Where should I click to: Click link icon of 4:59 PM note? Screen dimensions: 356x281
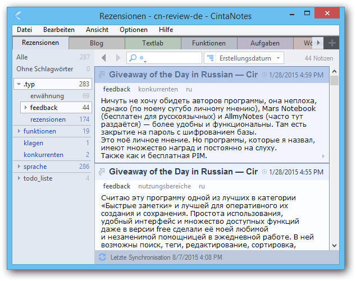(102, 75)
